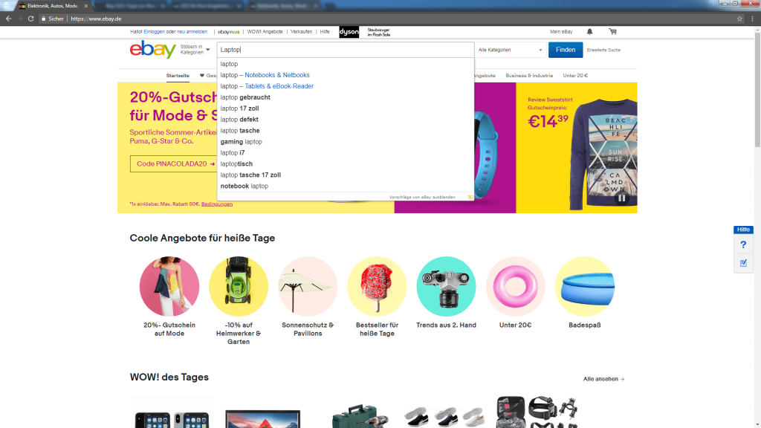The width and height of the screenshot is (761, 428).
Task: Open the Chrome three-dot menu
Action: [752, 19]
